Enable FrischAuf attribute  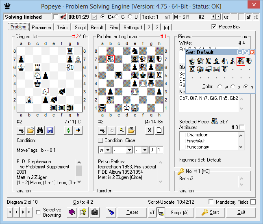pyautogui.click(x=183, y=141)
